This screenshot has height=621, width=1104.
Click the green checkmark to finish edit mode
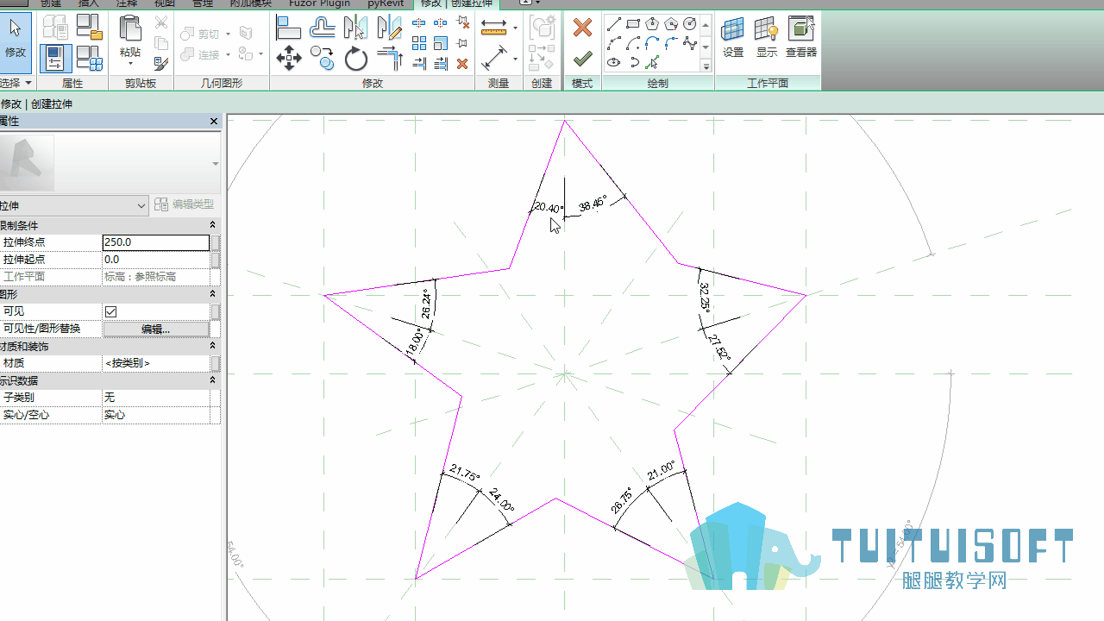pyautogui.click(x=582, y=59)
